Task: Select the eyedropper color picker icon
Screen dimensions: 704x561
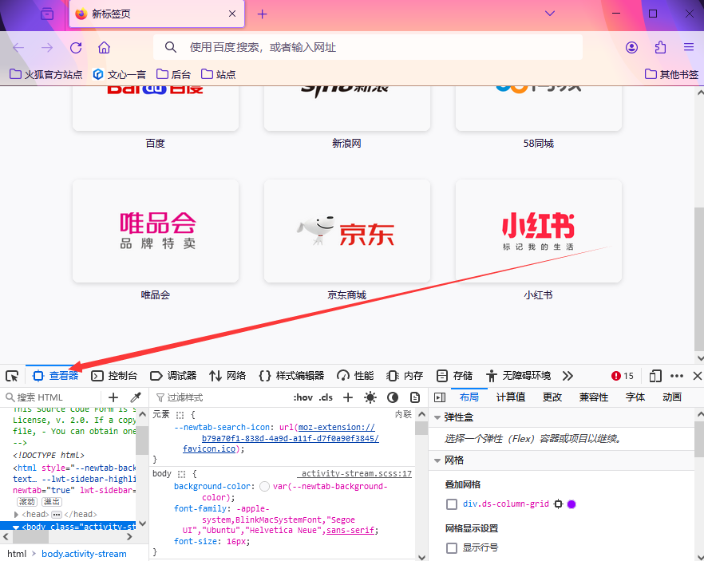Action: tap(136, 397)
